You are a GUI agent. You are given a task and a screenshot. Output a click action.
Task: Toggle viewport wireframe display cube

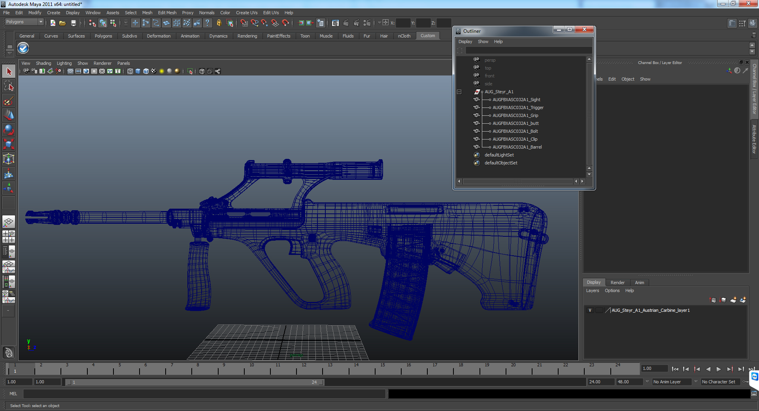click(x=130, y=71)
